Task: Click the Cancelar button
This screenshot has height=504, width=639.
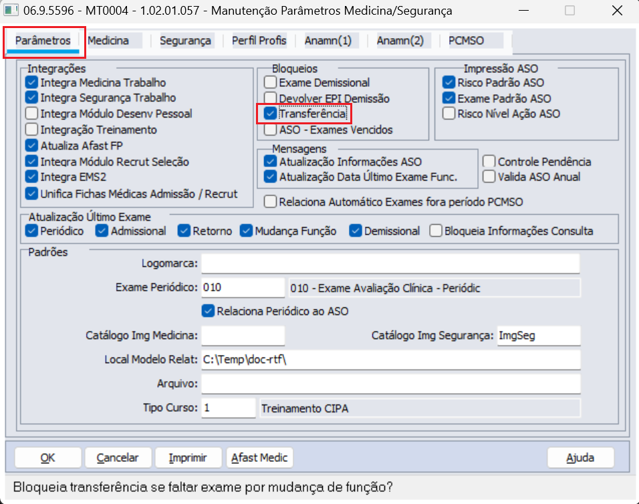Action: (118, 457)
